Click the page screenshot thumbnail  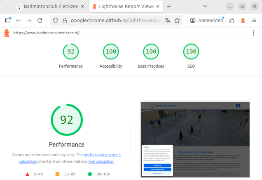click(195, 139)
